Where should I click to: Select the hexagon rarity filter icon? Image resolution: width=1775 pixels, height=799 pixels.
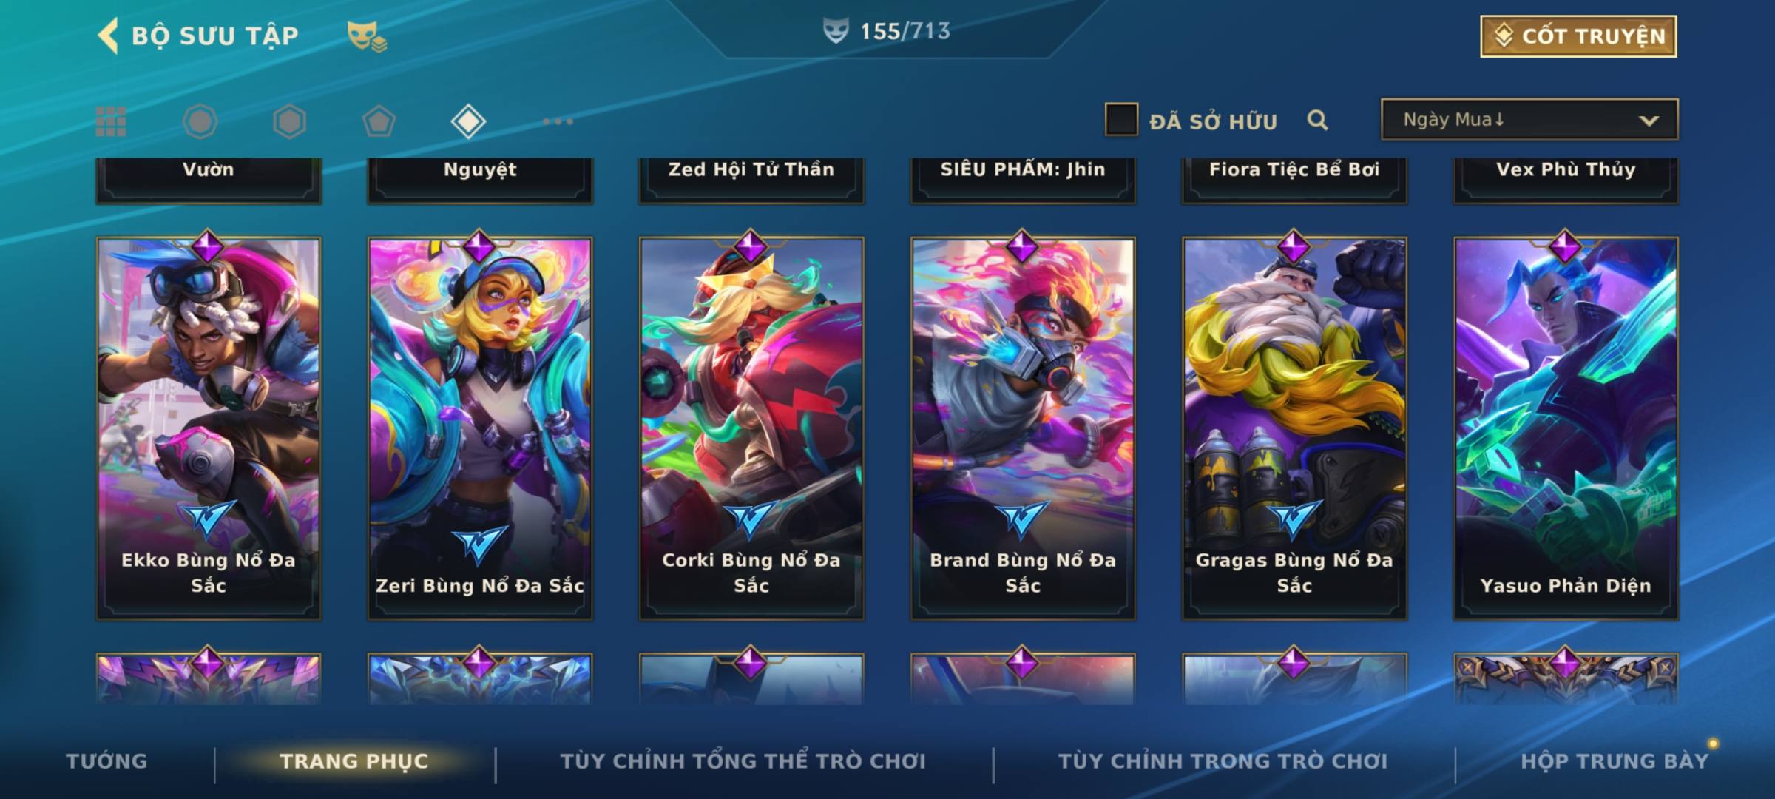(289, 121)
